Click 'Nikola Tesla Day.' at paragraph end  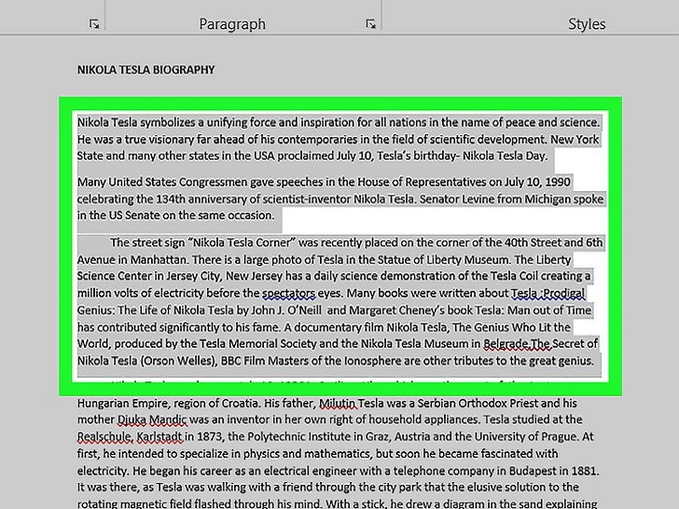point(505,156)
